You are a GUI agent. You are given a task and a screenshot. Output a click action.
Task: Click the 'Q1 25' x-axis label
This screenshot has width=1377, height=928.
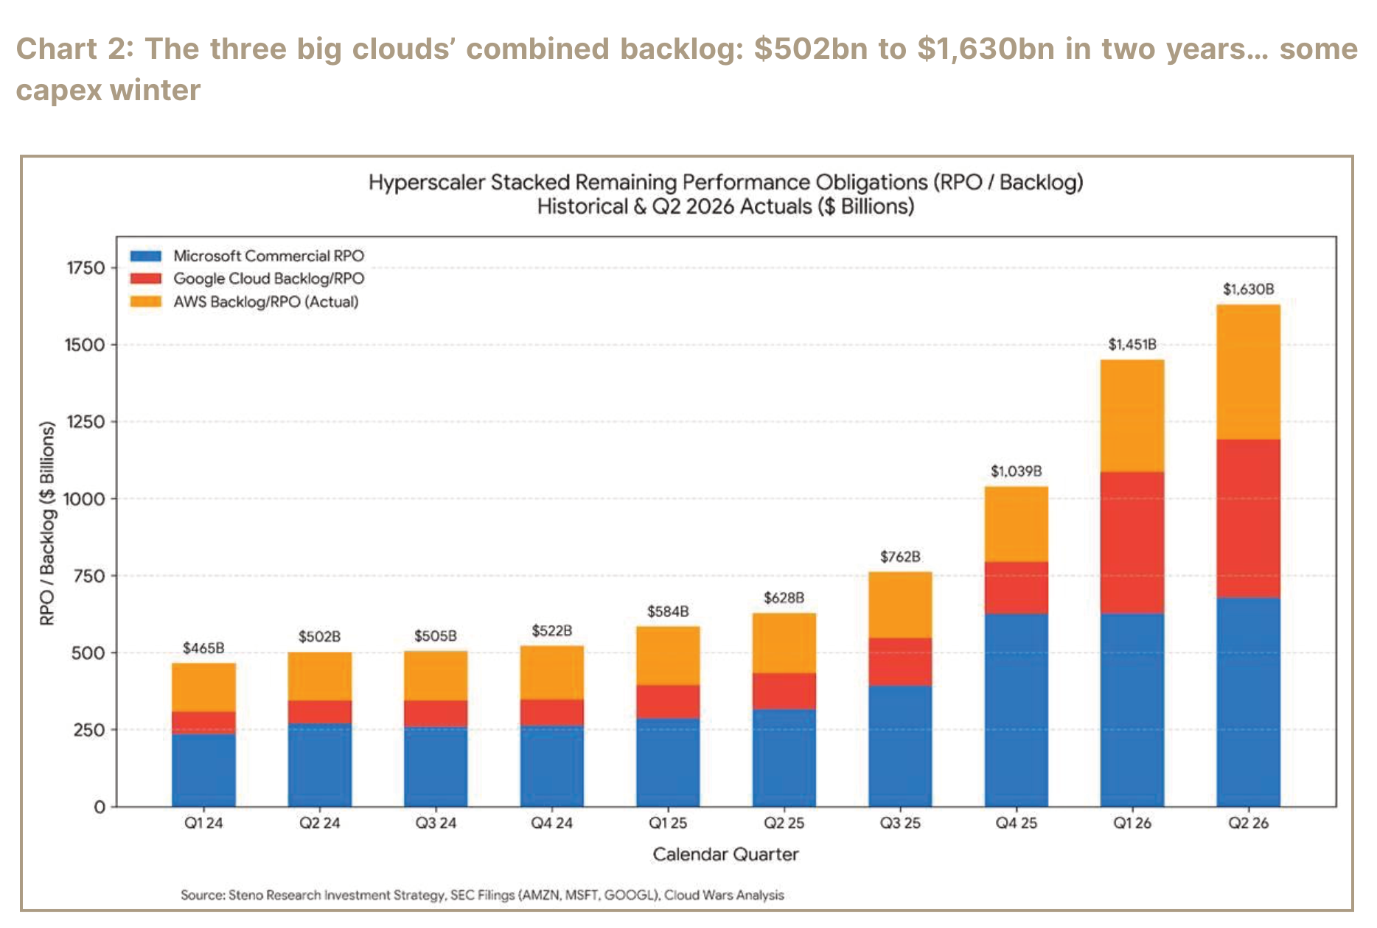point(668,823)
